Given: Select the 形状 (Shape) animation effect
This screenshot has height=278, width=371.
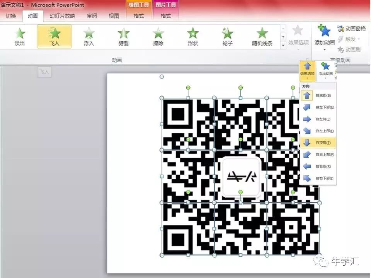Looking at the screenshot, I should tap(192, 36).
